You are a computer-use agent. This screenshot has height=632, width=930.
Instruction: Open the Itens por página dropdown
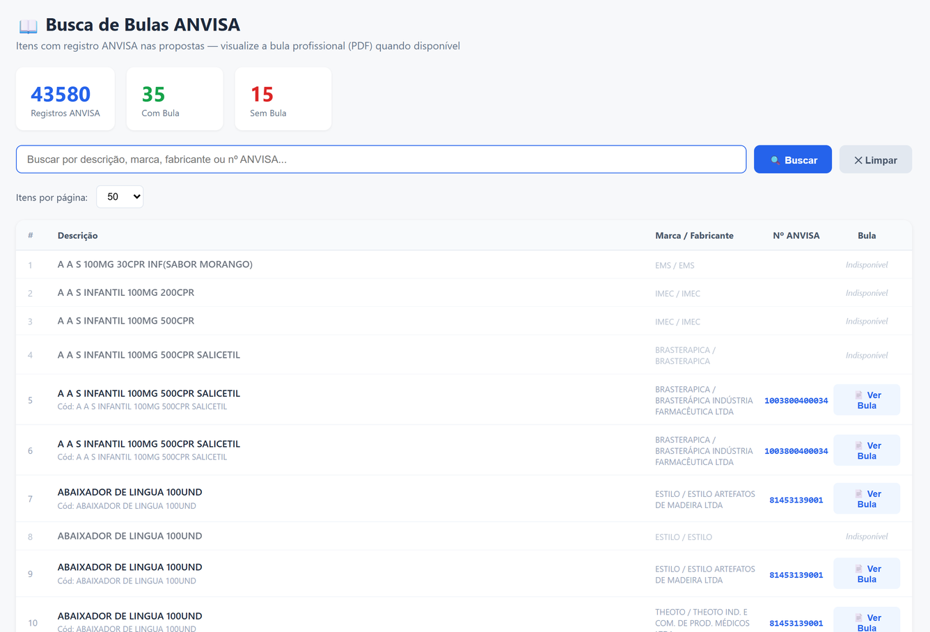(120, 197)
